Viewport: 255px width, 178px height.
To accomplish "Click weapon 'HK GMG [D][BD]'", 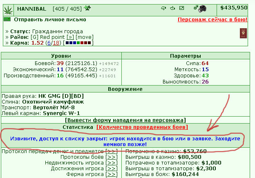I will [x=61, y=96].
